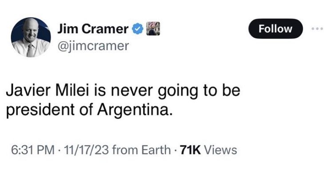Visit the @jimcramer handle link
This screenshot has width=324, height=170.
tap(93, 46)
